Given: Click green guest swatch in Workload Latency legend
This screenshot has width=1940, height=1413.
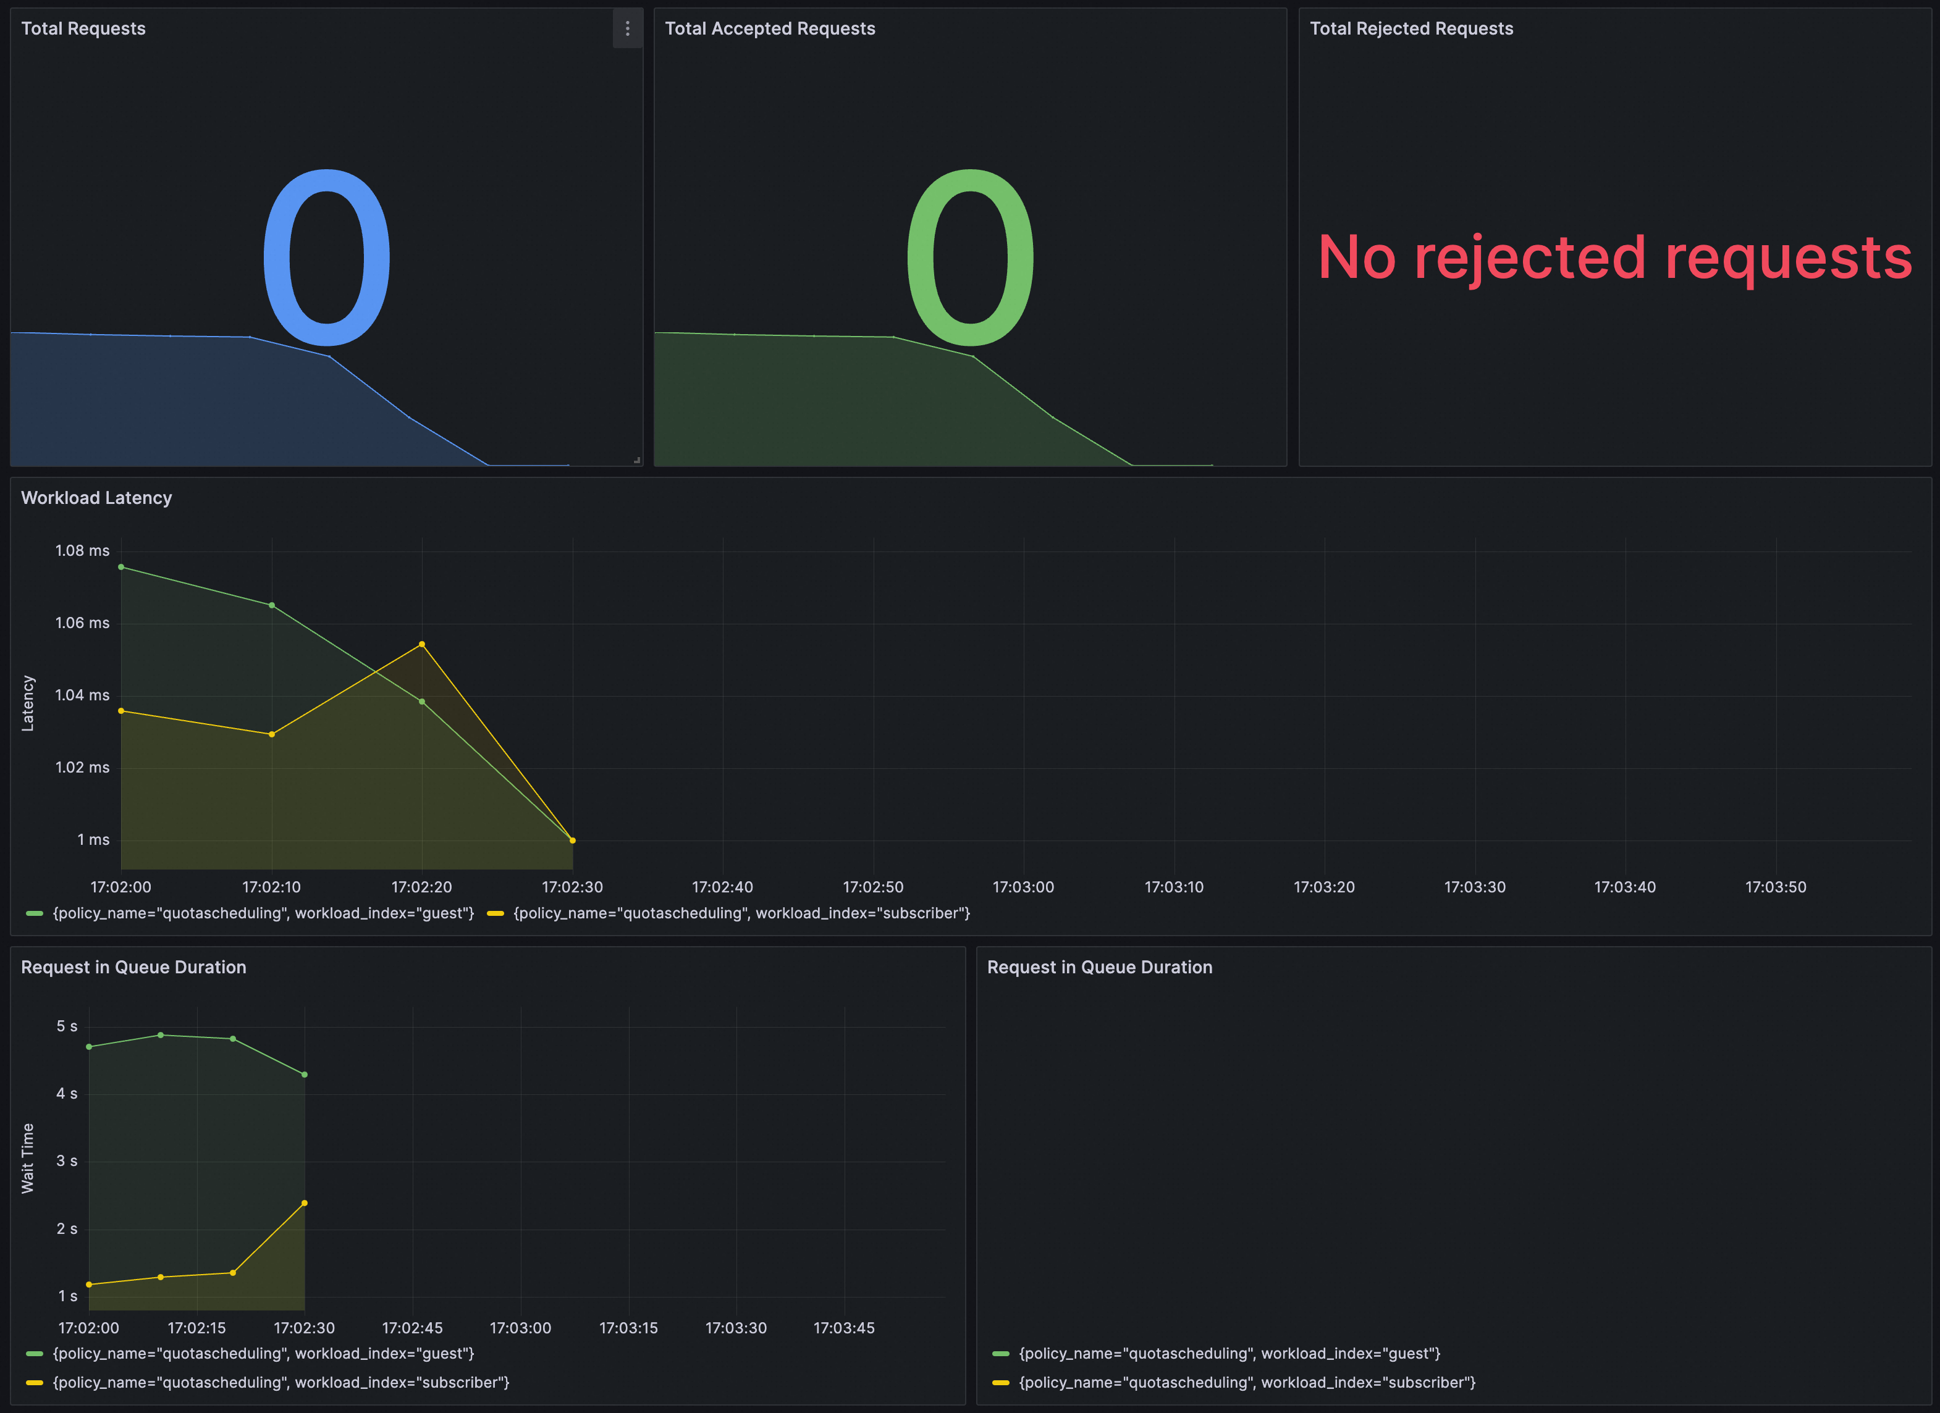Looking at the screenshot, I should pyautogui.click(x=34, y=913).
